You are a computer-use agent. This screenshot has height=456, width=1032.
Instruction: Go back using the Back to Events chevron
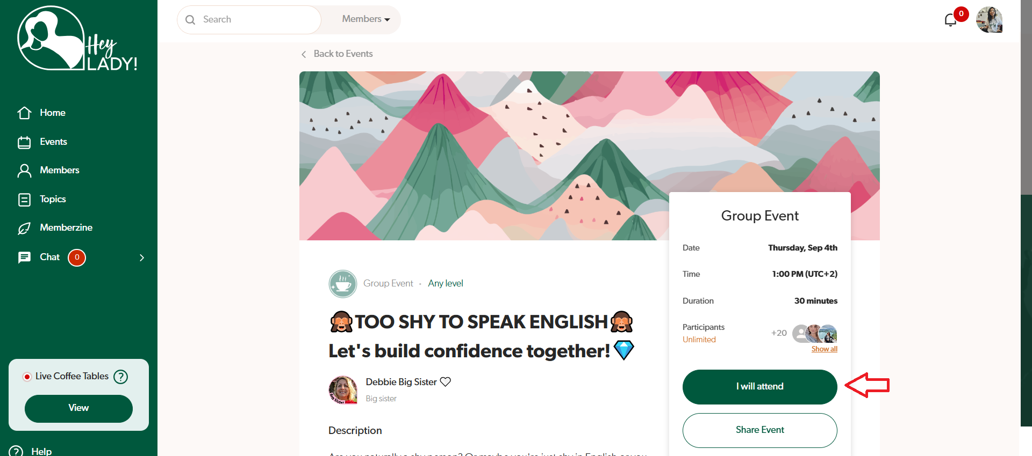304,54
